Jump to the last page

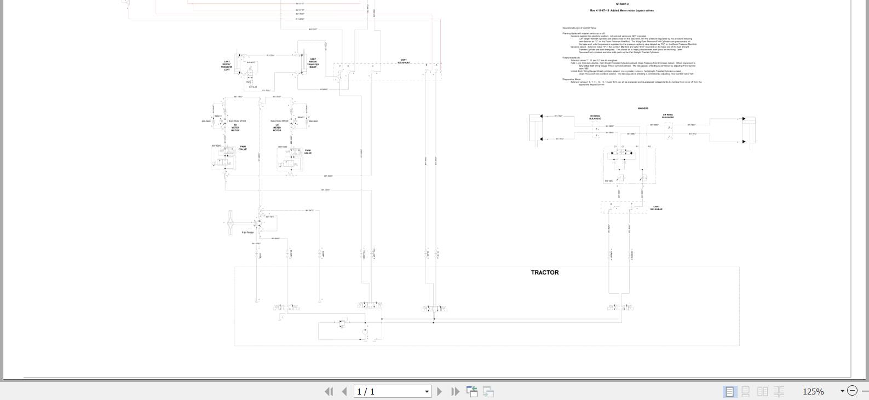455,391
